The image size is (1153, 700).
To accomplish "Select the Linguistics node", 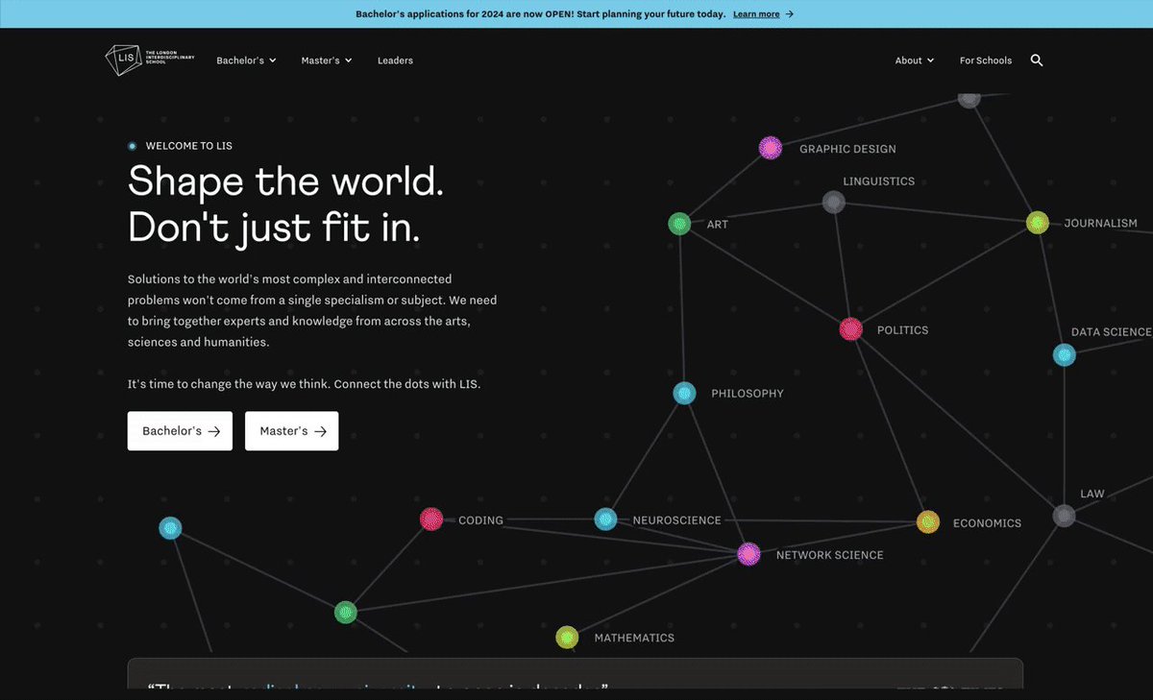I will point(834,202).
